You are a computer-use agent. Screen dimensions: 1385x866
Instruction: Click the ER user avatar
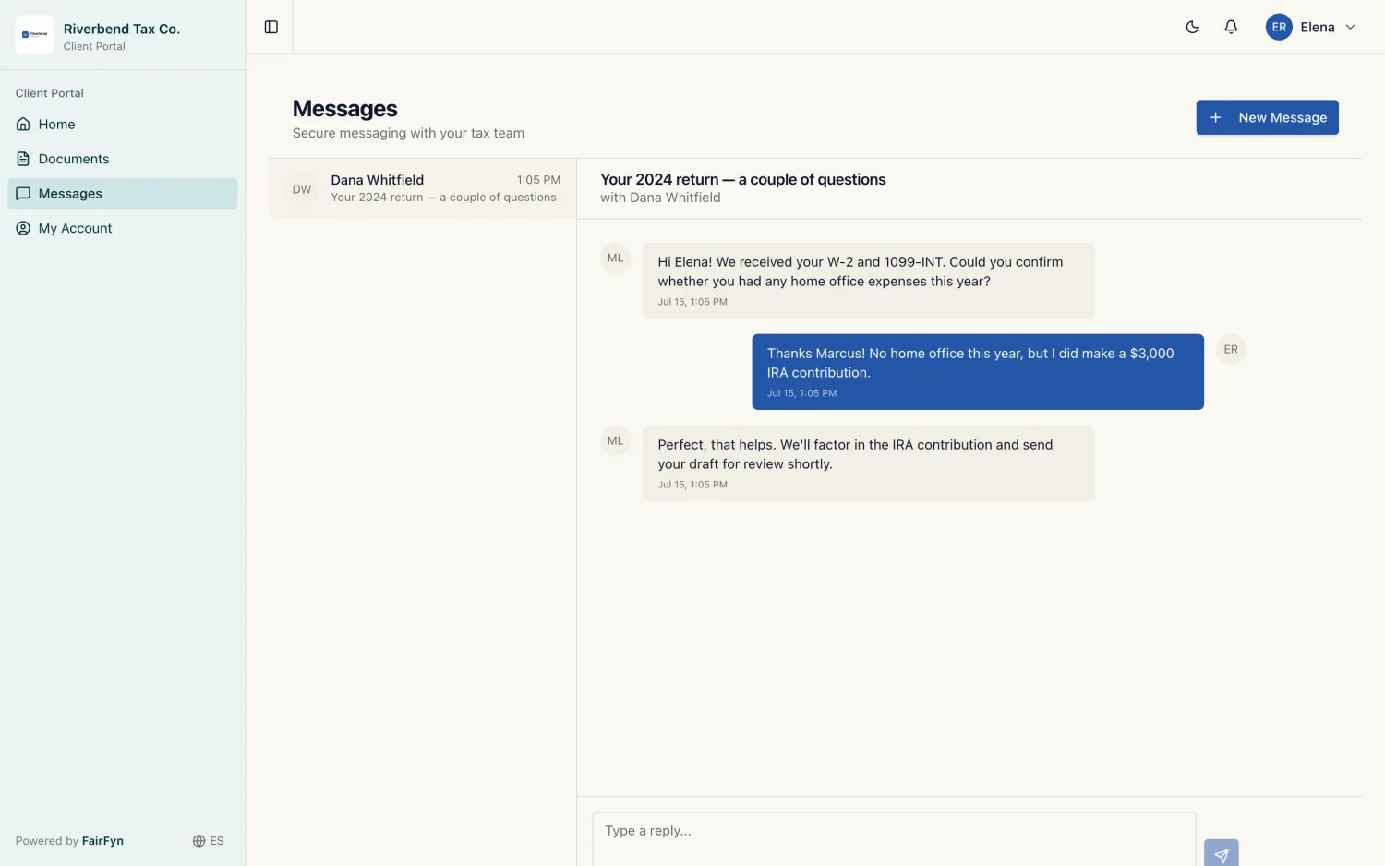coord(1279,27)
